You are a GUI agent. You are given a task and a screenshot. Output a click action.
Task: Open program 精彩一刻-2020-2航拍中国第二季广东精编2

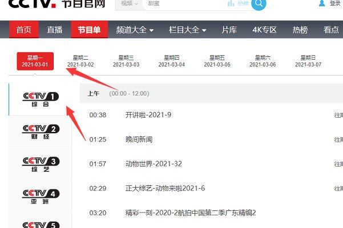point(191,213)
